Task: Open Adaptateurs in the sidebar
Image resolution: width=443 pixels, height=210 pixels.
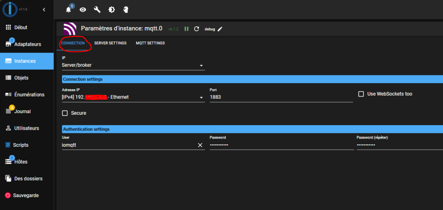Action: (27, 44)
